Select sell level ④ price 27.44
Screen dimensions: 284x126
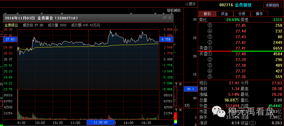(x=241, y=31)
